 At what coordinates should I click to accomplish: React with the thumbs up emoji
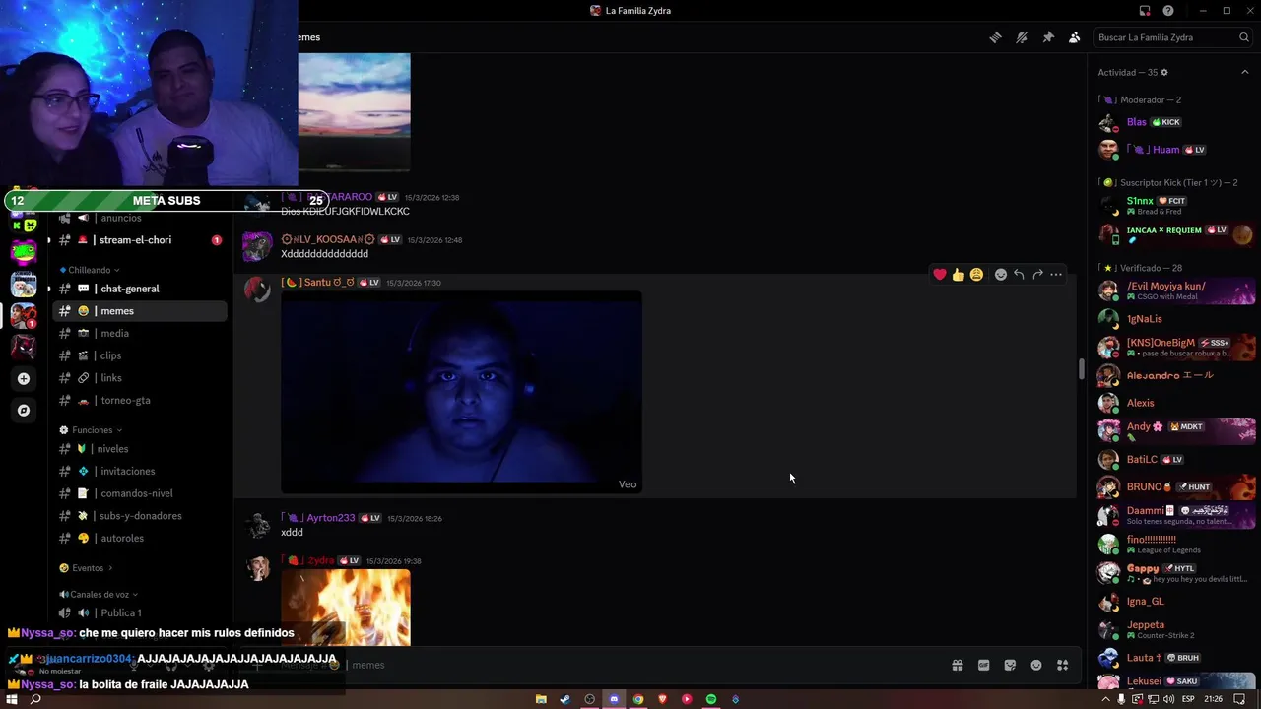click(x=958, y=275)
